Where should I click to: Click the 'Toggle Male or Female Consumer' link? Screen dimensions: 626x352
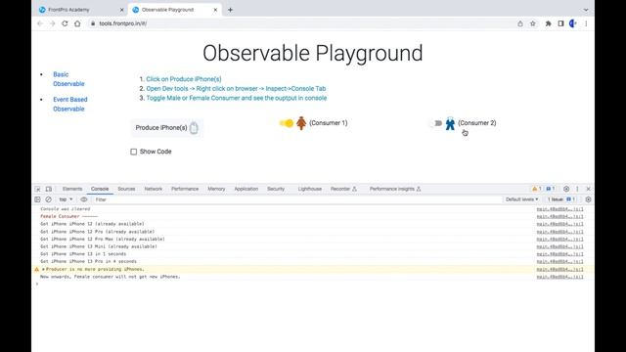point(237,98)
